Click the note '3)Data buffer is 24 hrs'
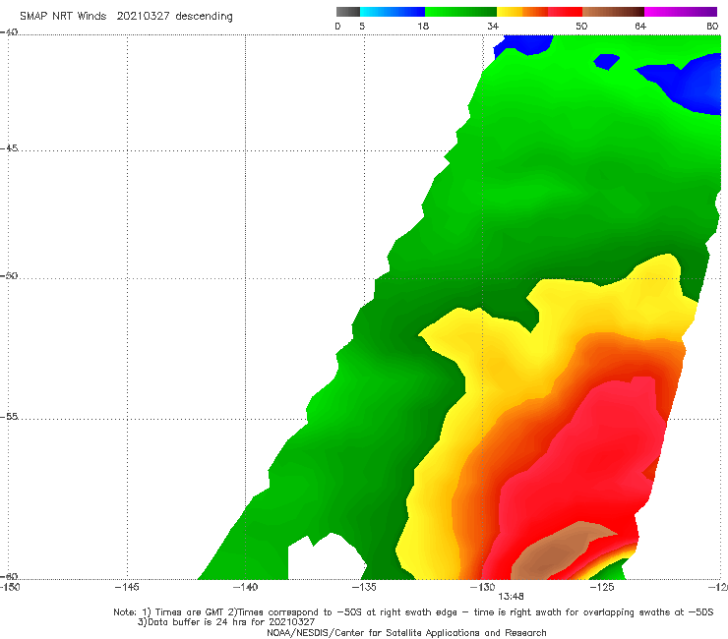728x639 pixels. pos(226,622)
